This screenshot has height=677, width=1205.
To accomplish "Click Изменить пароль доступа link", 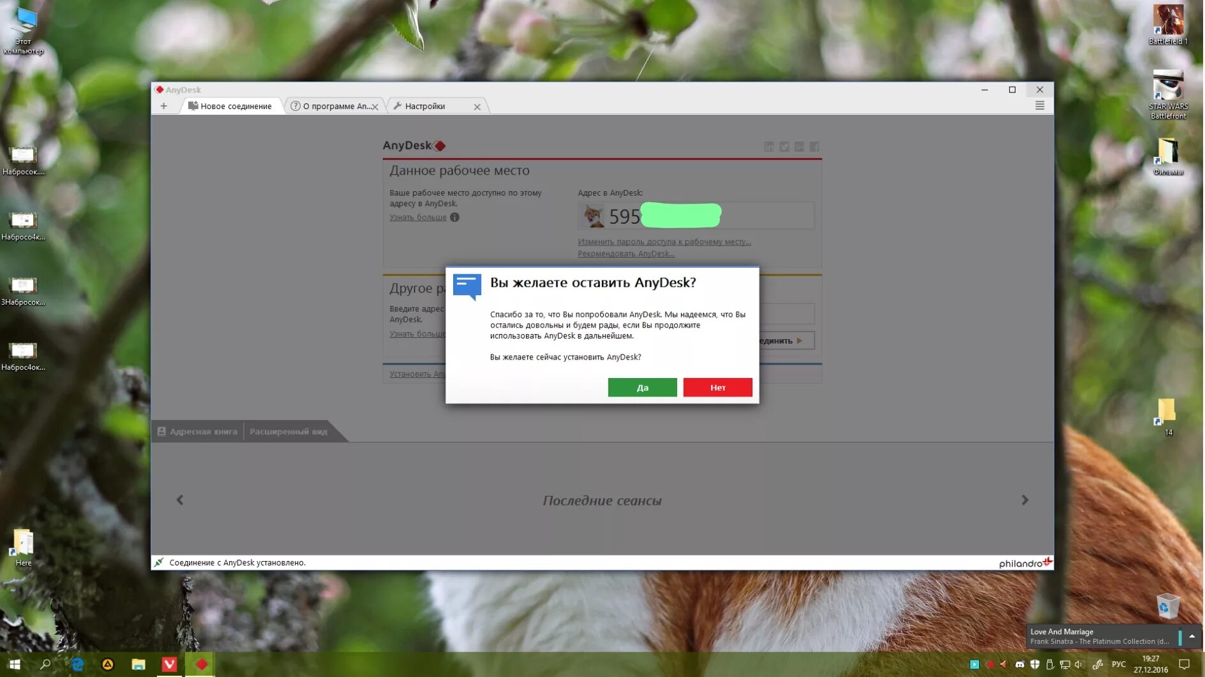I will tap(664, 242).
